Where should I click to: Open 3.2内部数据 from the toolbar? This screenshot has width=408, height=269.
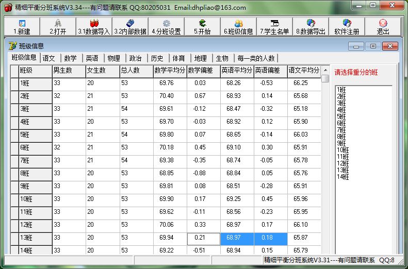130,26
